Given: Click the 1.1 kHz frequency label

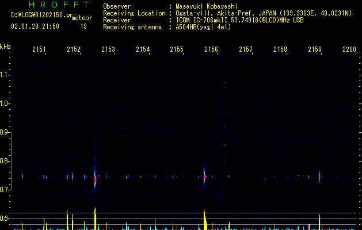Looking at the screenshot, I should click(5, 75).
